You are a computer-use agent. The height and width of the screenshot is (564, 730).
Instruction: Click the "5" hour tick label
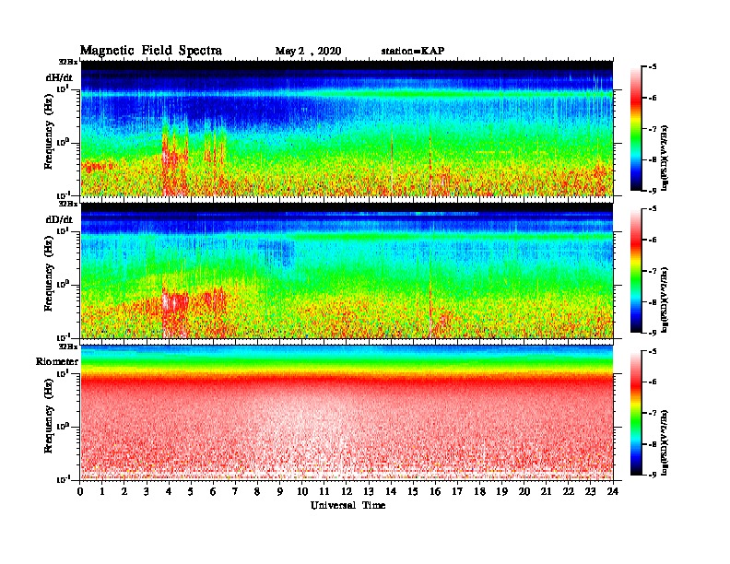(x=191, y=492)
